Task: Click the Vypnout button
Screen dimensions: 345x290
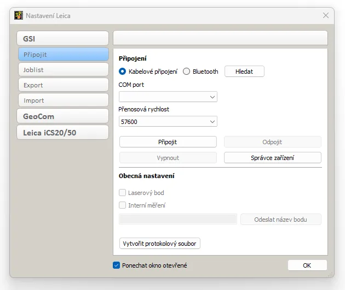Action: click(168, 158)
